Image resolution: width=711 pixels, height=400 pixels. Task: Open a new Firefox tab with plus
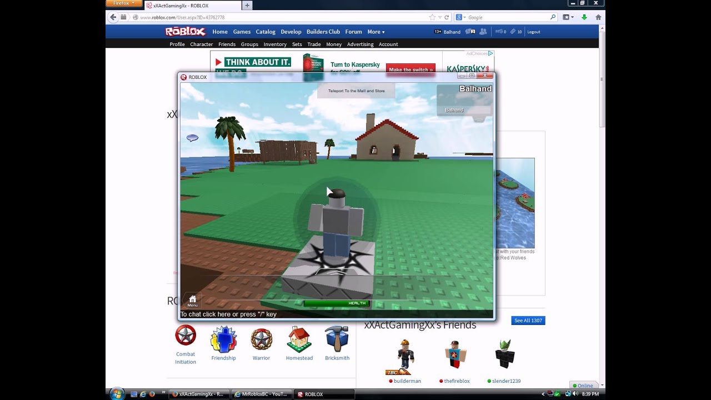pyautogui.click(x=247, y=6)
